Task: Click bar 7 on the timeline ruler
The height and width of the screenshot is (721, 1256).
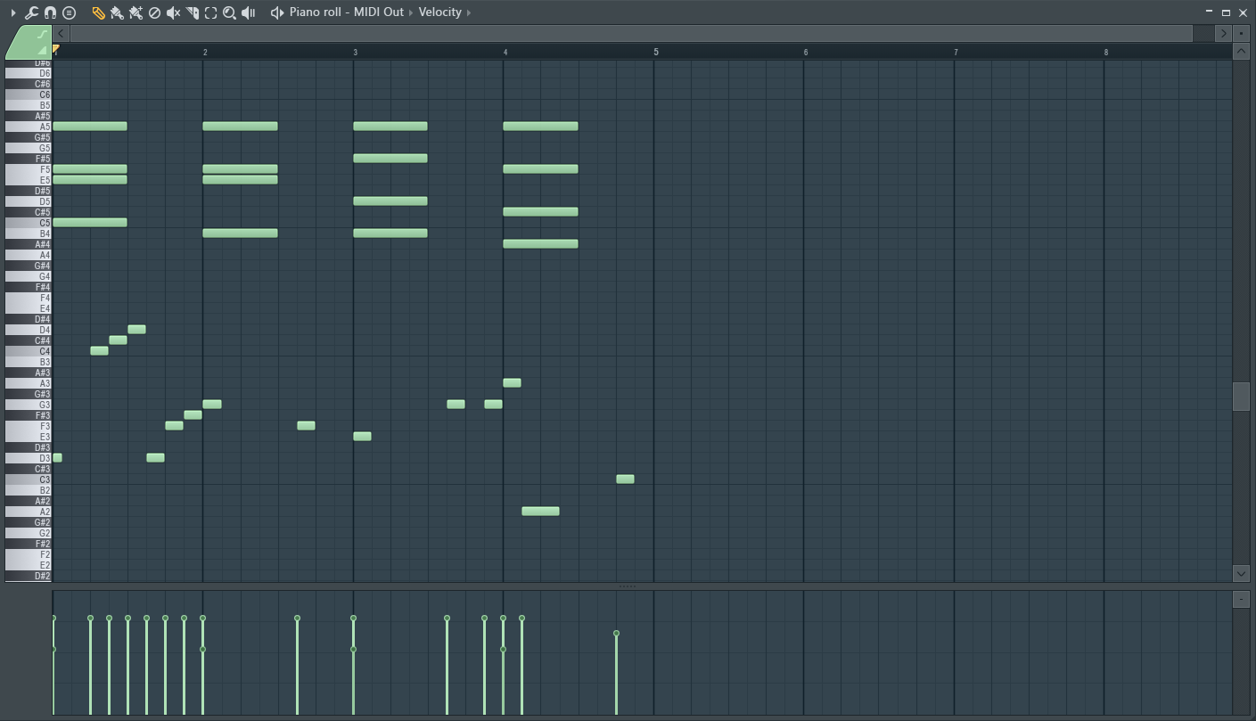Action: (956, 53)
